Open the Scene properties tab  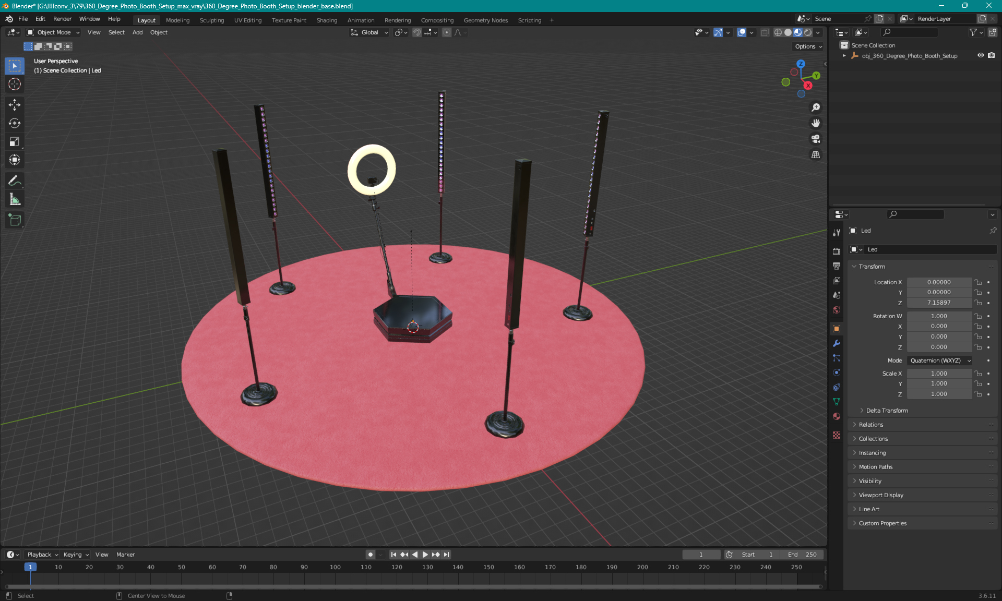point(837,295)
